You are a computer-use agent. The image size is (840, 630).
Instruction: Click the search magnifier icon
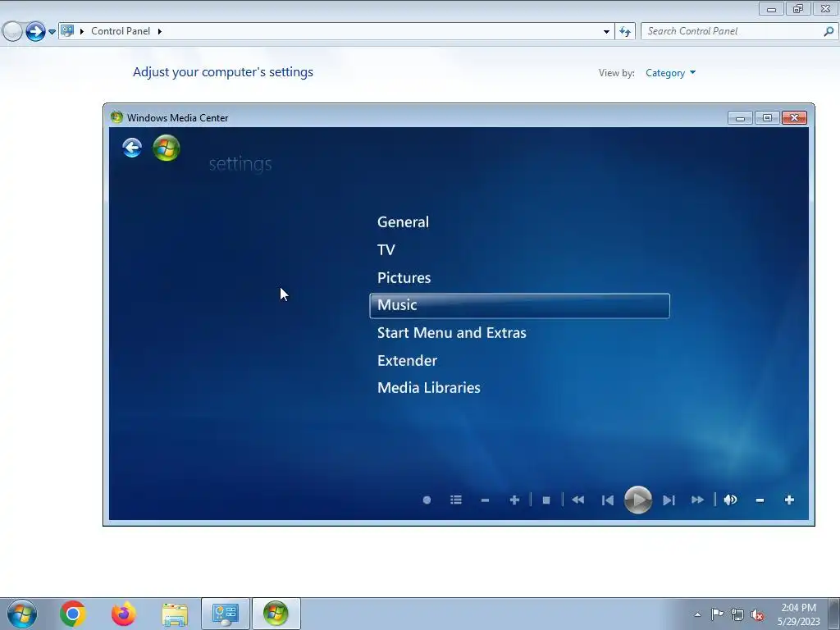pos(829,31)
